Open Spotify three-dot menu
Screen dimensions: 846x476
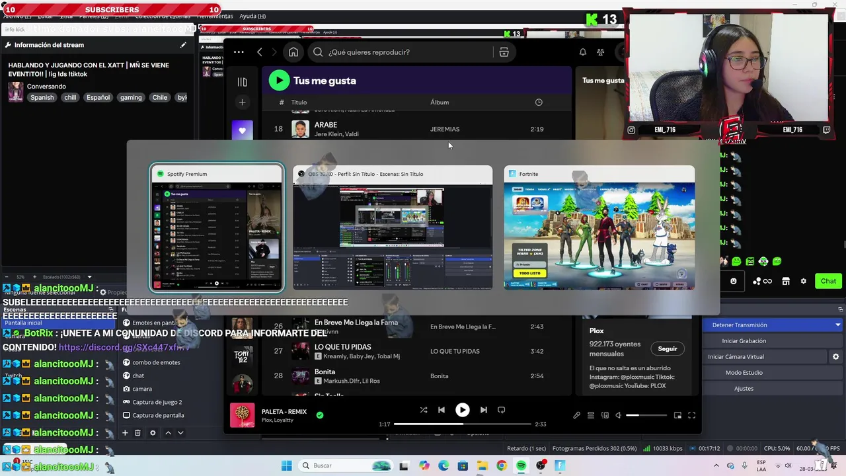pos(239,52)
